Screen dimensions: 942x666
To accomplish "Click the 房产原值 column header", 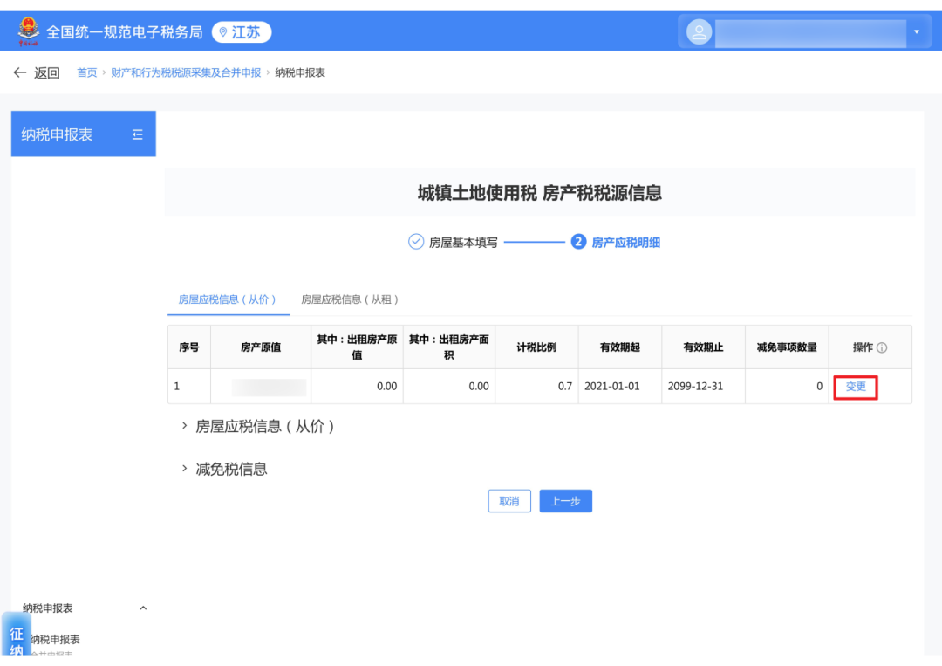I will coord(261,347).
